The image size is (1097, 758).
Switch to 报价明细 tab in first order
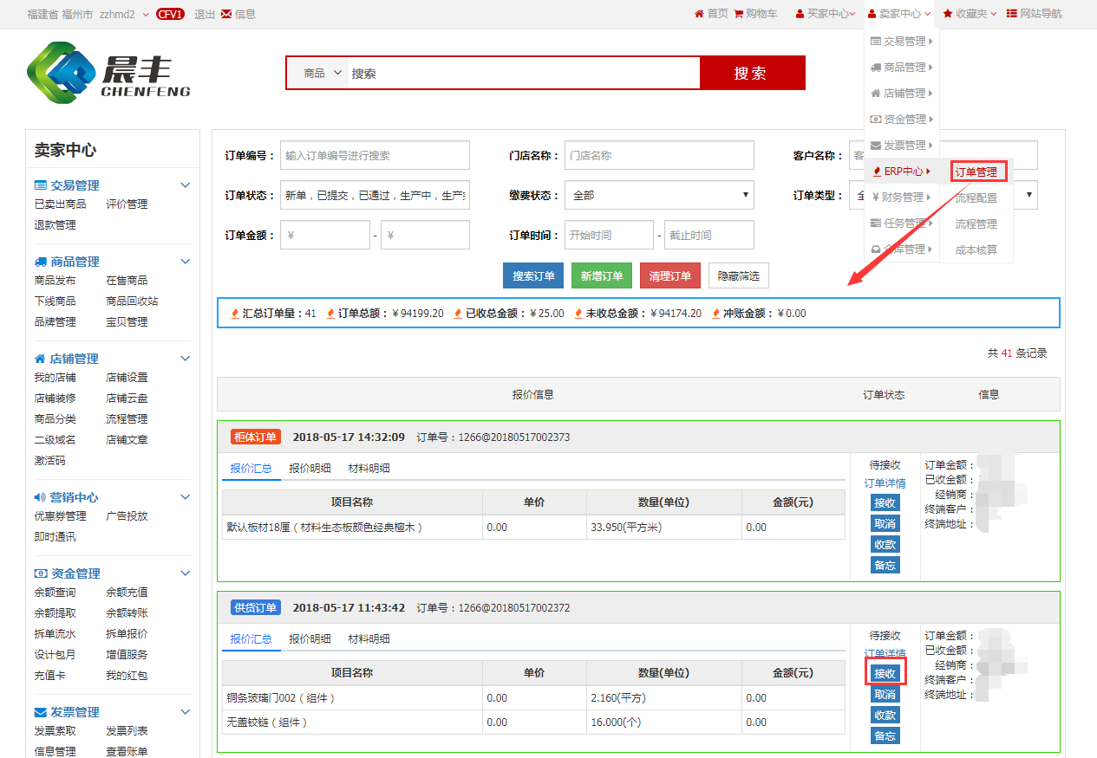(x=310, y=469)
